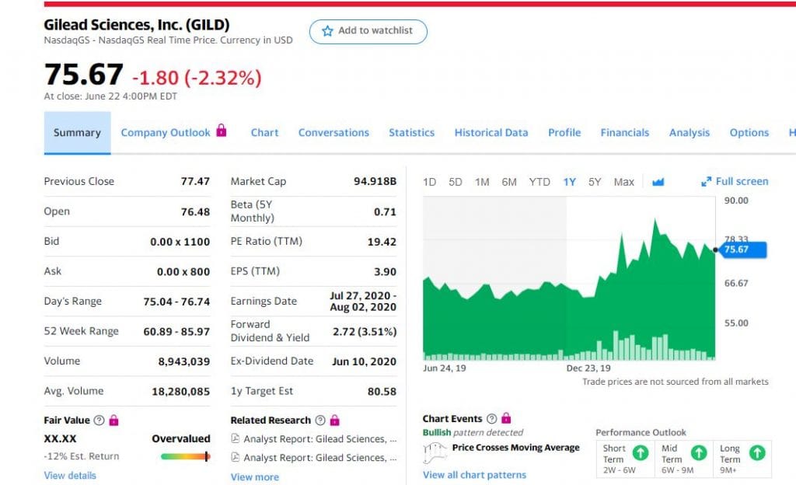Open the Chart tab

pos(264,132)
